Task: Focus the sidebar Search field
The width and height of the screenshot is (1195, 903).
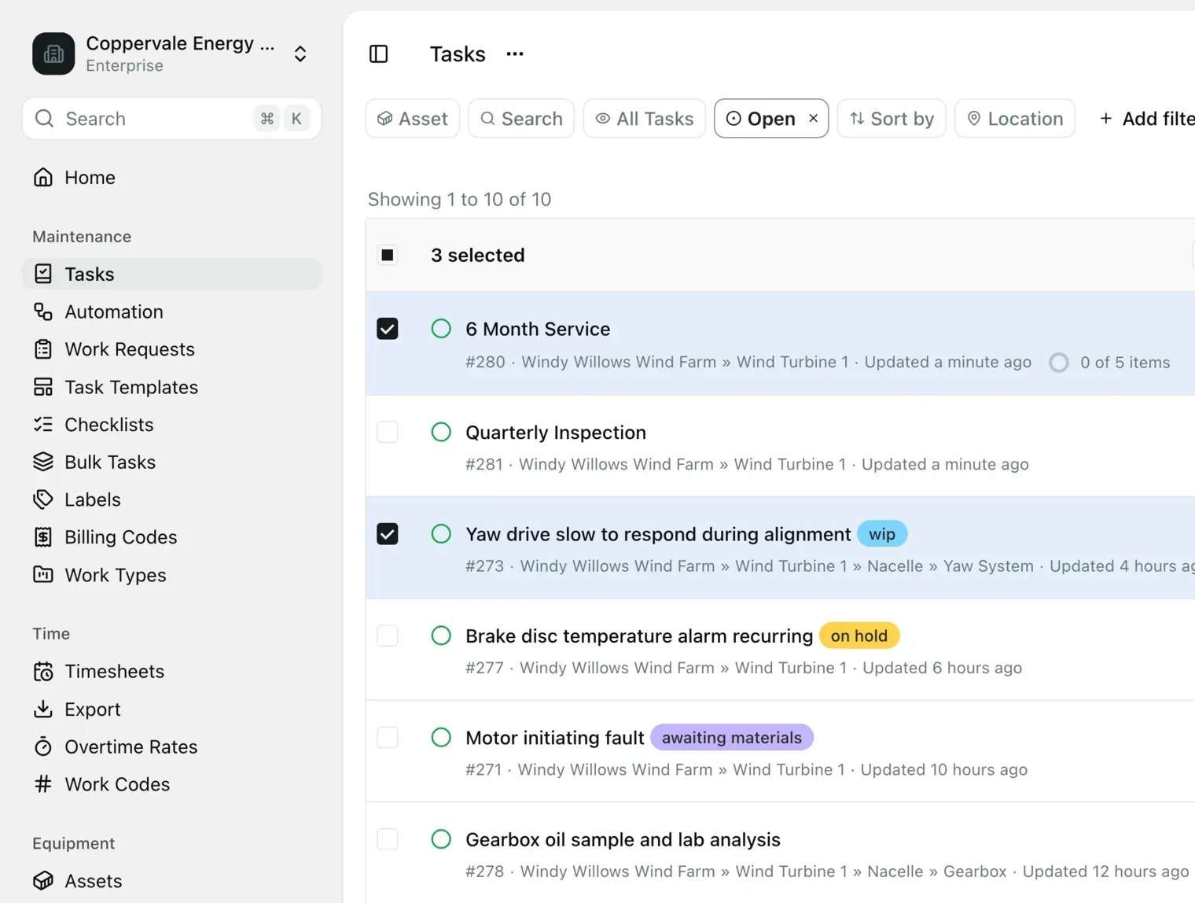Action: (171, 119)
